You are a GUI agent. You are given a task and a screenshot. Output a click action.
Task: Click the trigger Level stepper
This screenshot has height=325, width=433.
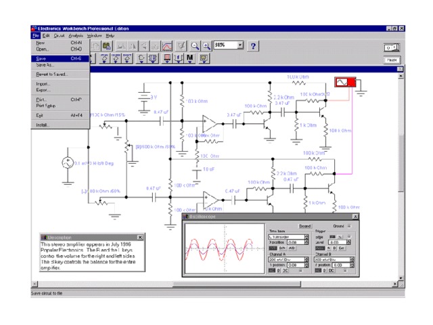coord(348,242)
